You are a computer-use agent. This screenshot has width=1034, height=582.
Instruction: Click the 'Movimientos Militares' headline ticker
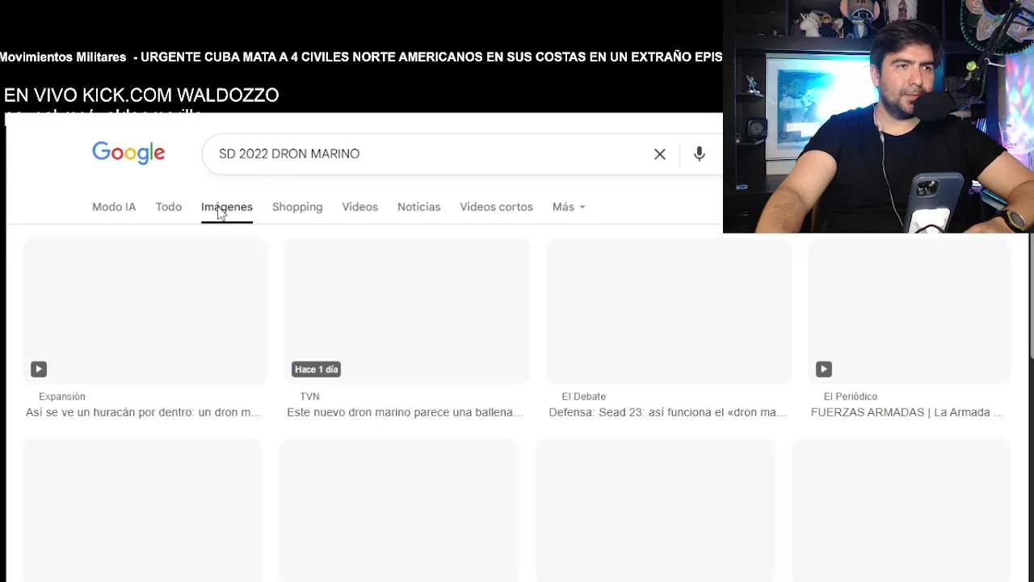click(361, 57)
